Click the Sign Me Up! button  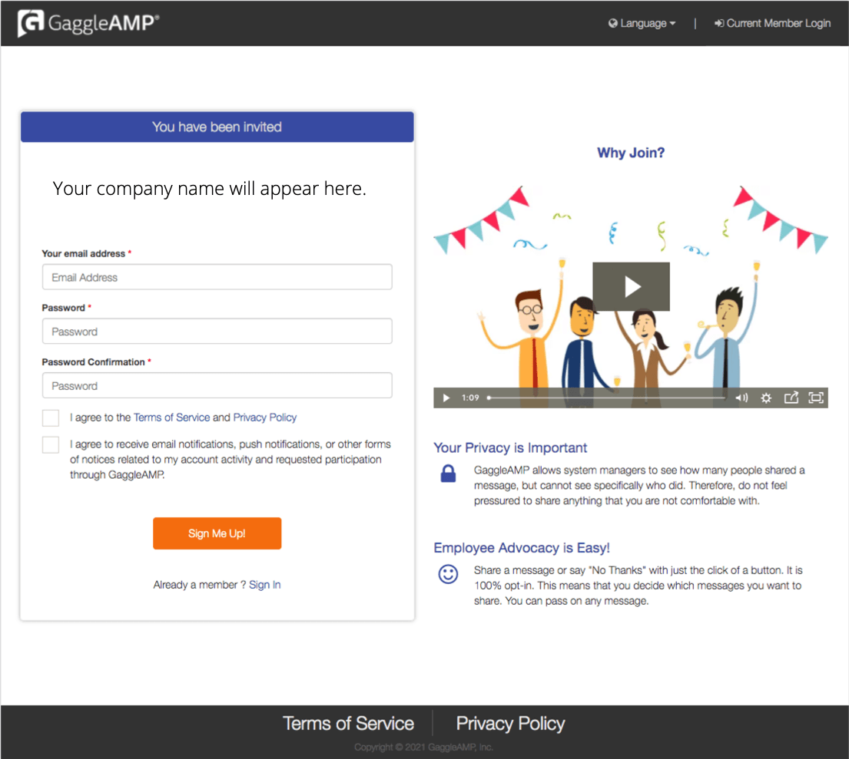217,533
